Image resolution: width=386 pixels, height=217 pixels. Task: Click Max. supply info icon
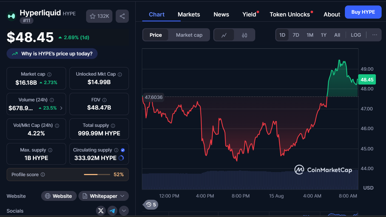pos(50,150)
